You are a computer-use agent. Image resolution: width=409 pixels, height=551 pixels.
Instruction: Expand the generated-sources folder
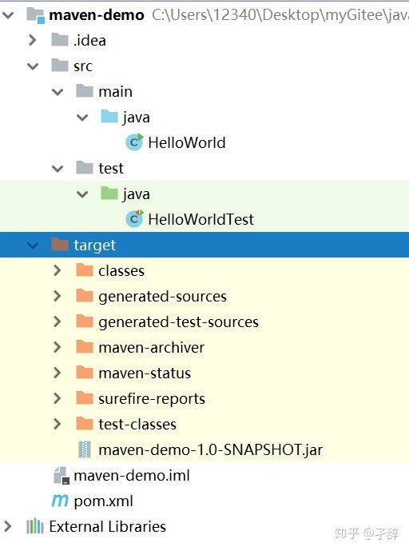(x=58, y=296)
